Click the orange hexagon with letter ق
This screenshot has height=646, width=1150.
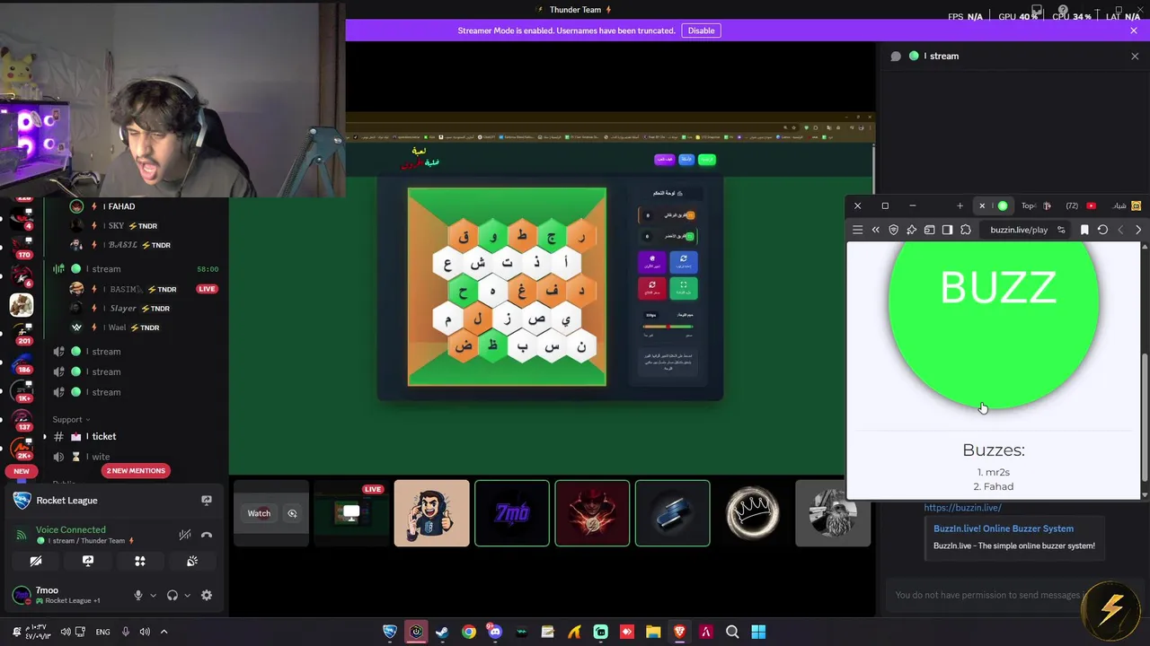(x=464, y=238)
